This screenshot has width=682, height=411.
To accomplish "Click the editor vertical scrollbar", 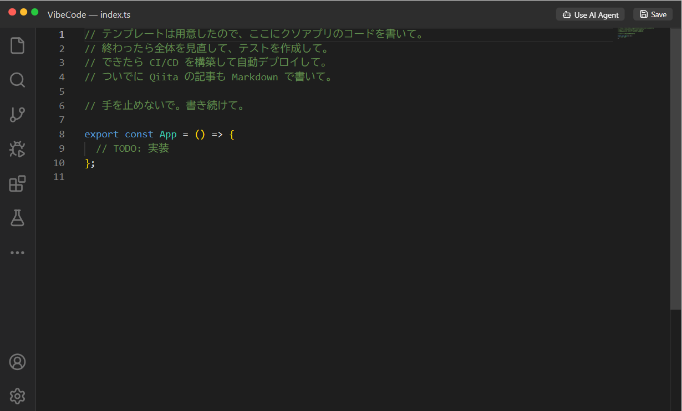I will [x=675, y=168].
